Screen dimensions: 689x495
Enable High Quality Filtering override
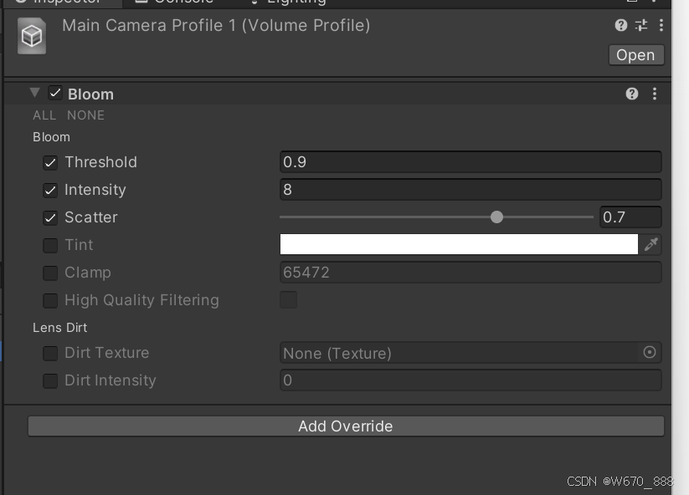(50, 300)
